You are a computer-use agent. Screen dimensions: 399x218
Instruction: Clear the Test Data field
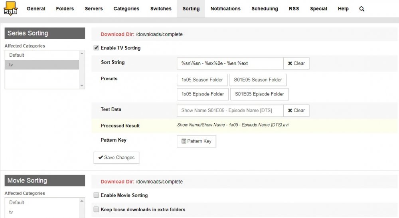296,111
